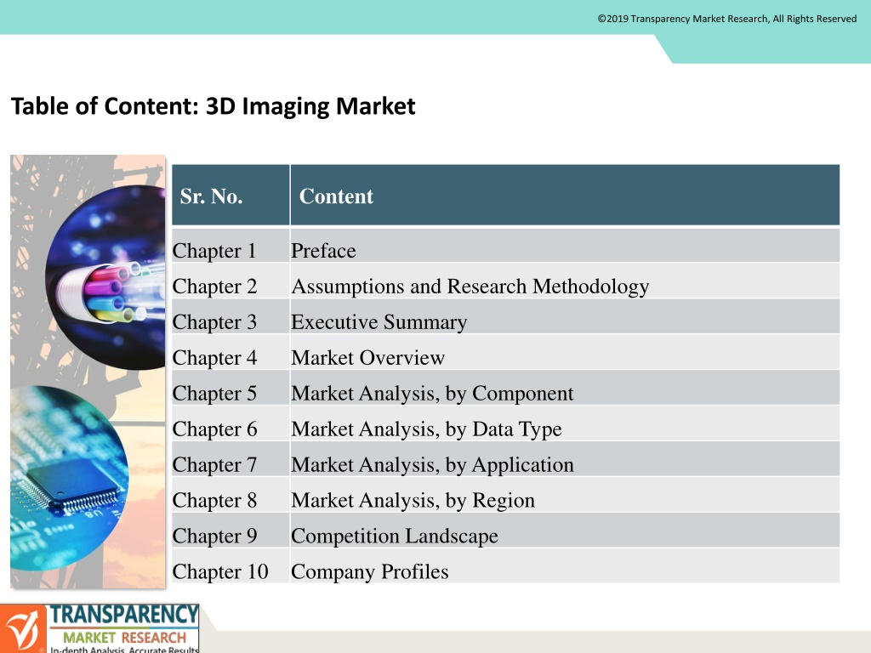This screenshot has width=871, height=653.
Task: Click the Transparency Market Research logo
Action: 100,628
